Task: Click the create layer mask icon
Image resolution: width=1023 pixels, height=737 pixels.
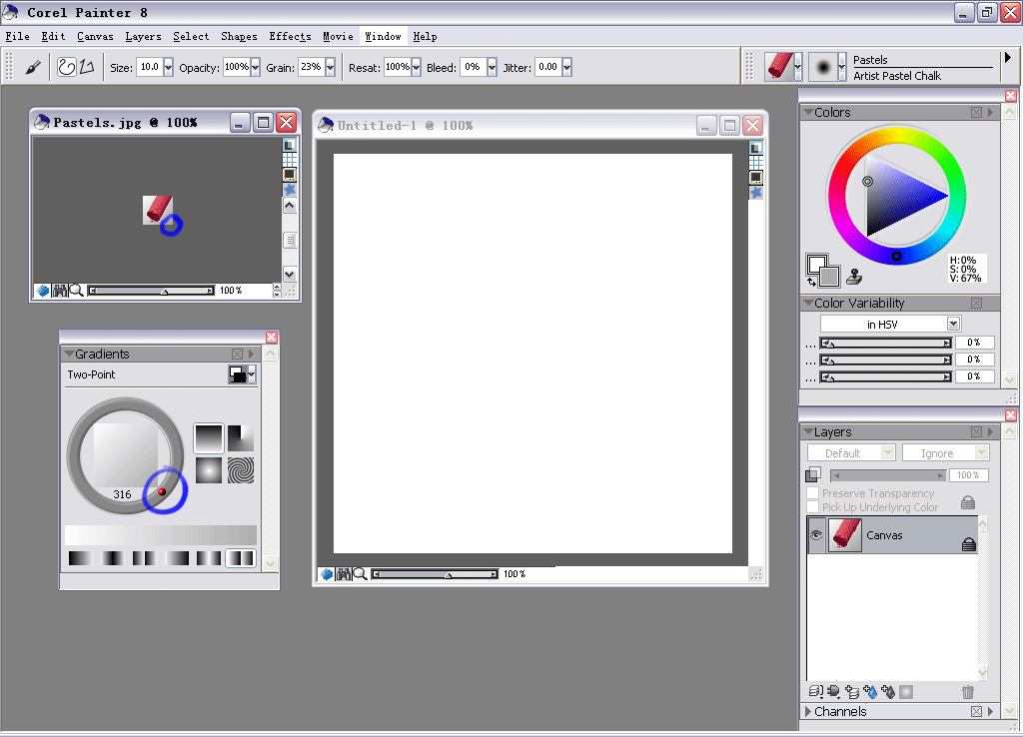Action: pos(905,691)
